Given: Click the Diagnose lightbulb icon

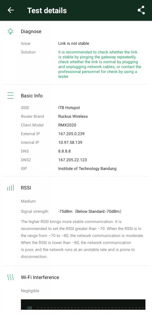Looking at the screenshot, I should (10, 32).
